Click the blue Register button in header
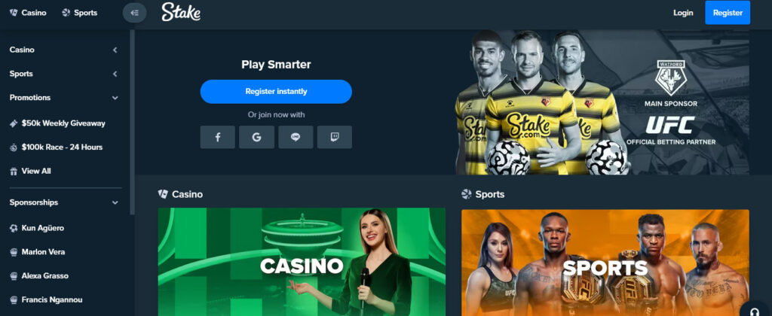 (728, 13)
